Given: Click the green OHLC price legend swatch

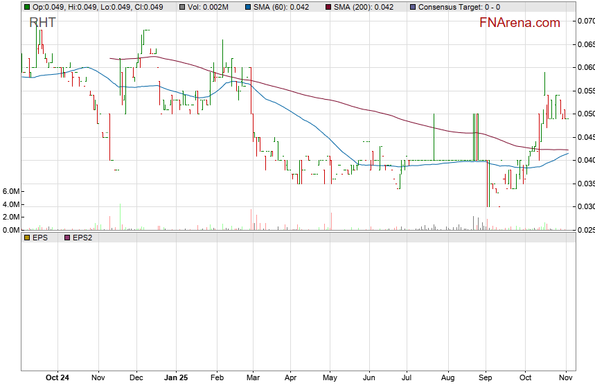Looking at the screenshot, I should [x=27, y=7].
